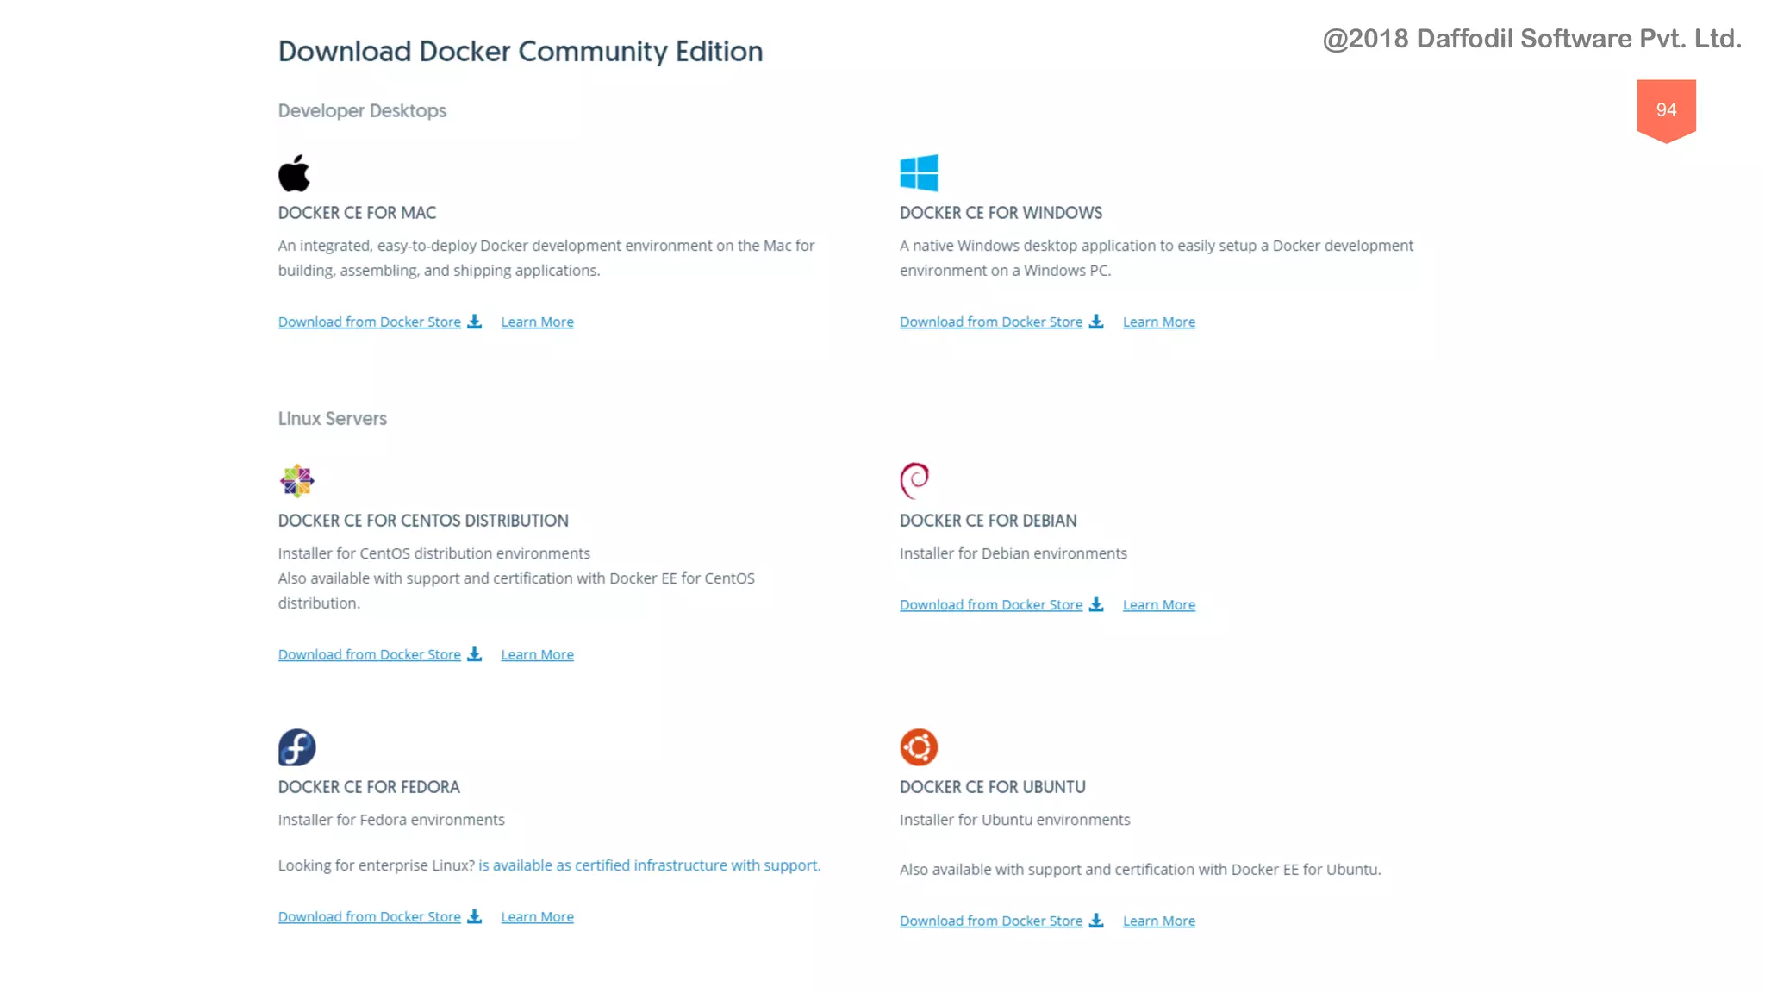Open Download from Docker Store for CentOS
This screenshot has width=1765, height=993.
click(369, 654)
